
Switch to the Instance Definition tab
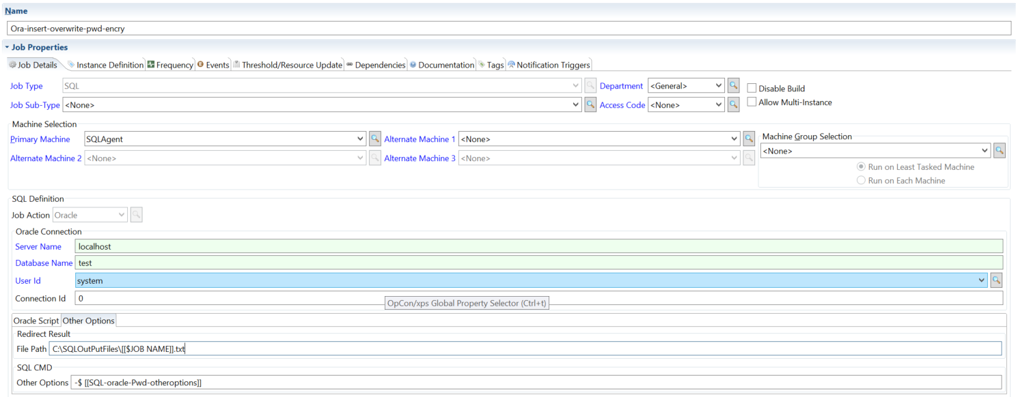tap(105, 65)
